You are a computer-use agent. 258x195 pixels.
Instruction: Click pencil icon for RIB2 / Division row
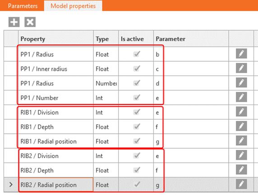click(x=241, y=155)
